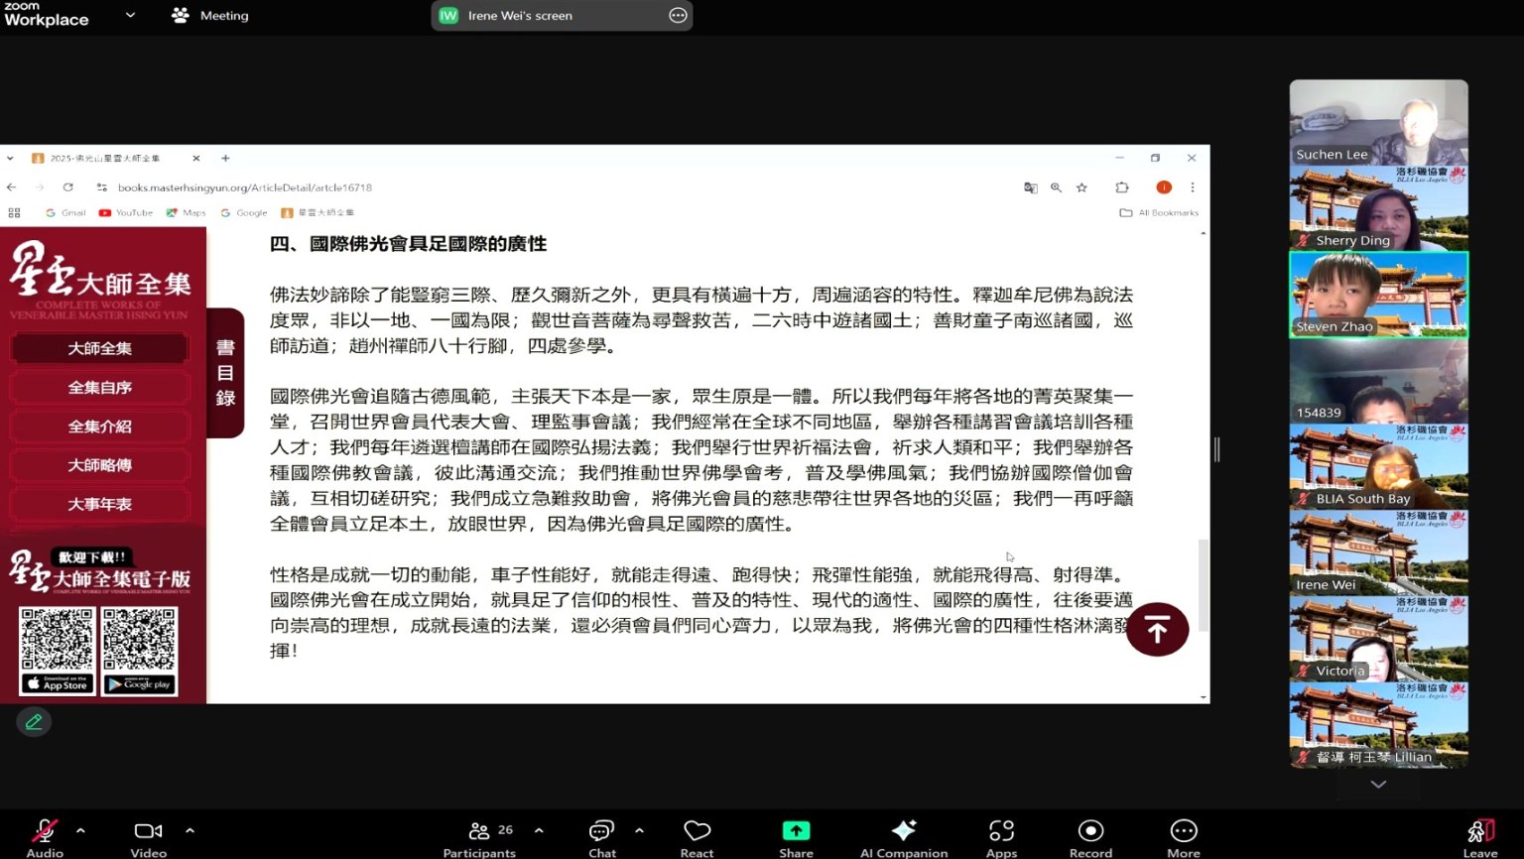The height and width of the screenshot is (859, 1524).
Task: Click the browser translate page icon
Action: tap(1031, 186)
